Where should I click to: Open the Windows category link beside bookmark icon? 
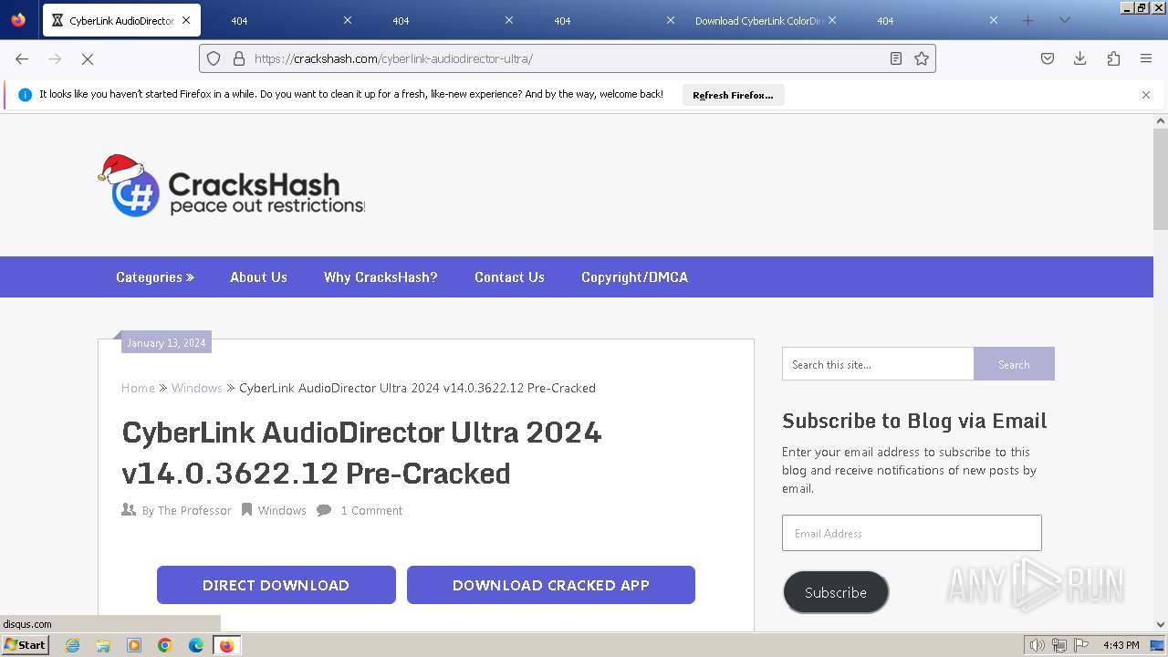pos(282,510)
